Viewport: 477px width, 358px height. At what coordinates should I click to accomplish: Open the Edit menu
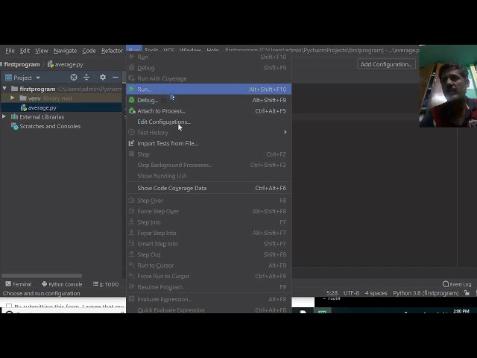pyautogui.click(x=25, y=51)
